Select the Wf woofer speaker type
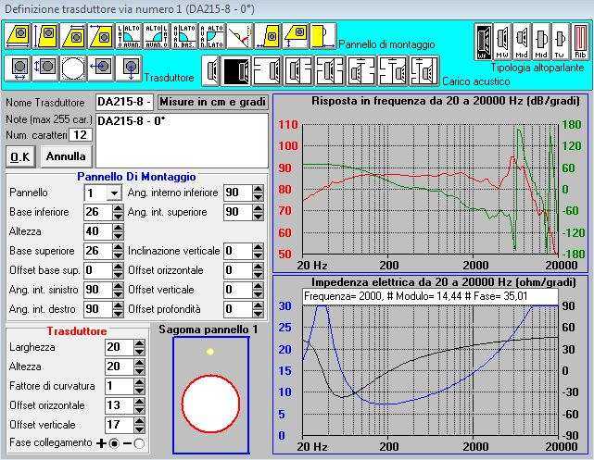The width and height of the screenshot is (594, 460). (x=484, y=42)
